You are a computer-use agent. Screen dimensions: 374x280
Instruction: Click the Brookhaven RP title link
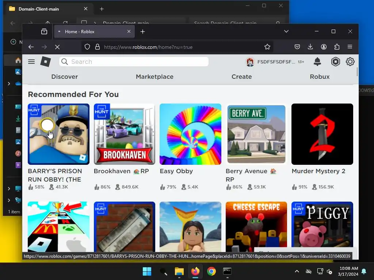pyautogui.click(x=121, y=171)
